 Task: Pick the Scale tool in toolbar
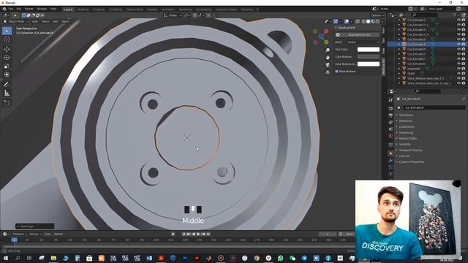tap(7, 66)
